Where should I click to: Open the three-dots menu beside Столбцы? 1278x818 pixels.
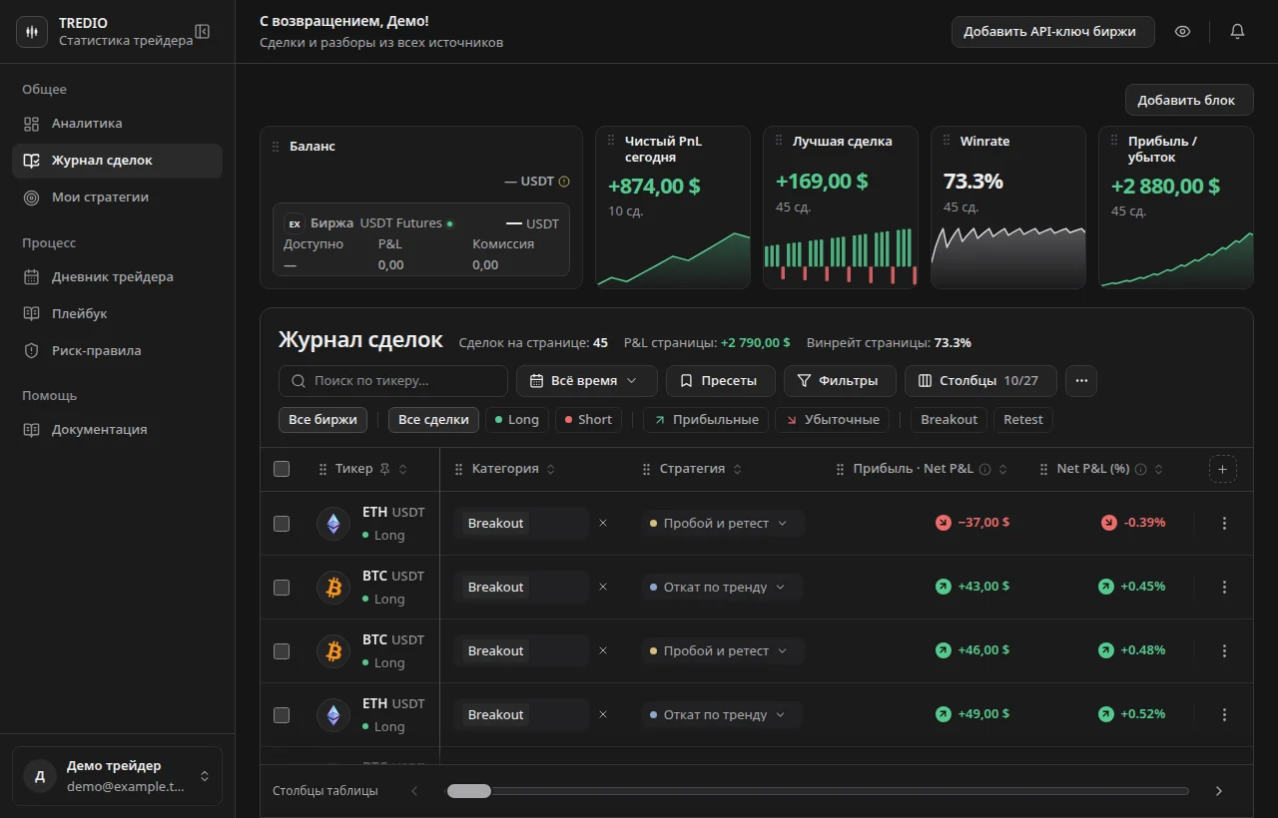1081,381
